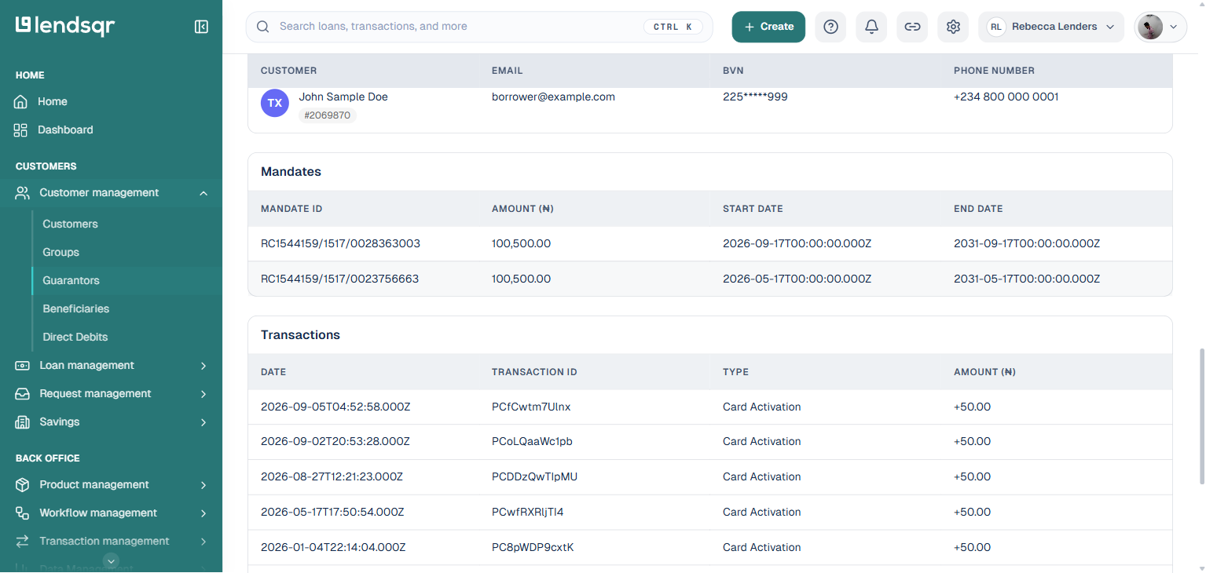Click the Lendsqr logo

click(65, 26)
